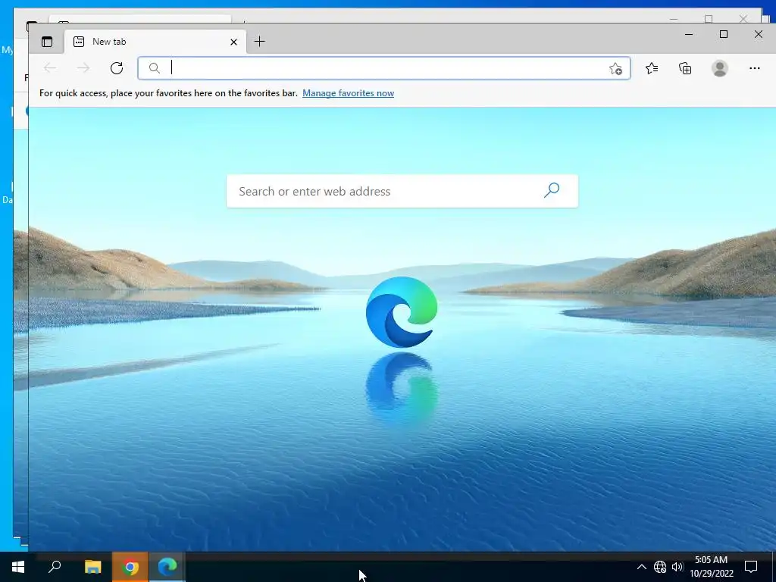The image size is (776, 582).
Task: Maximize the background Edge window
Action: tap(709, 19)
